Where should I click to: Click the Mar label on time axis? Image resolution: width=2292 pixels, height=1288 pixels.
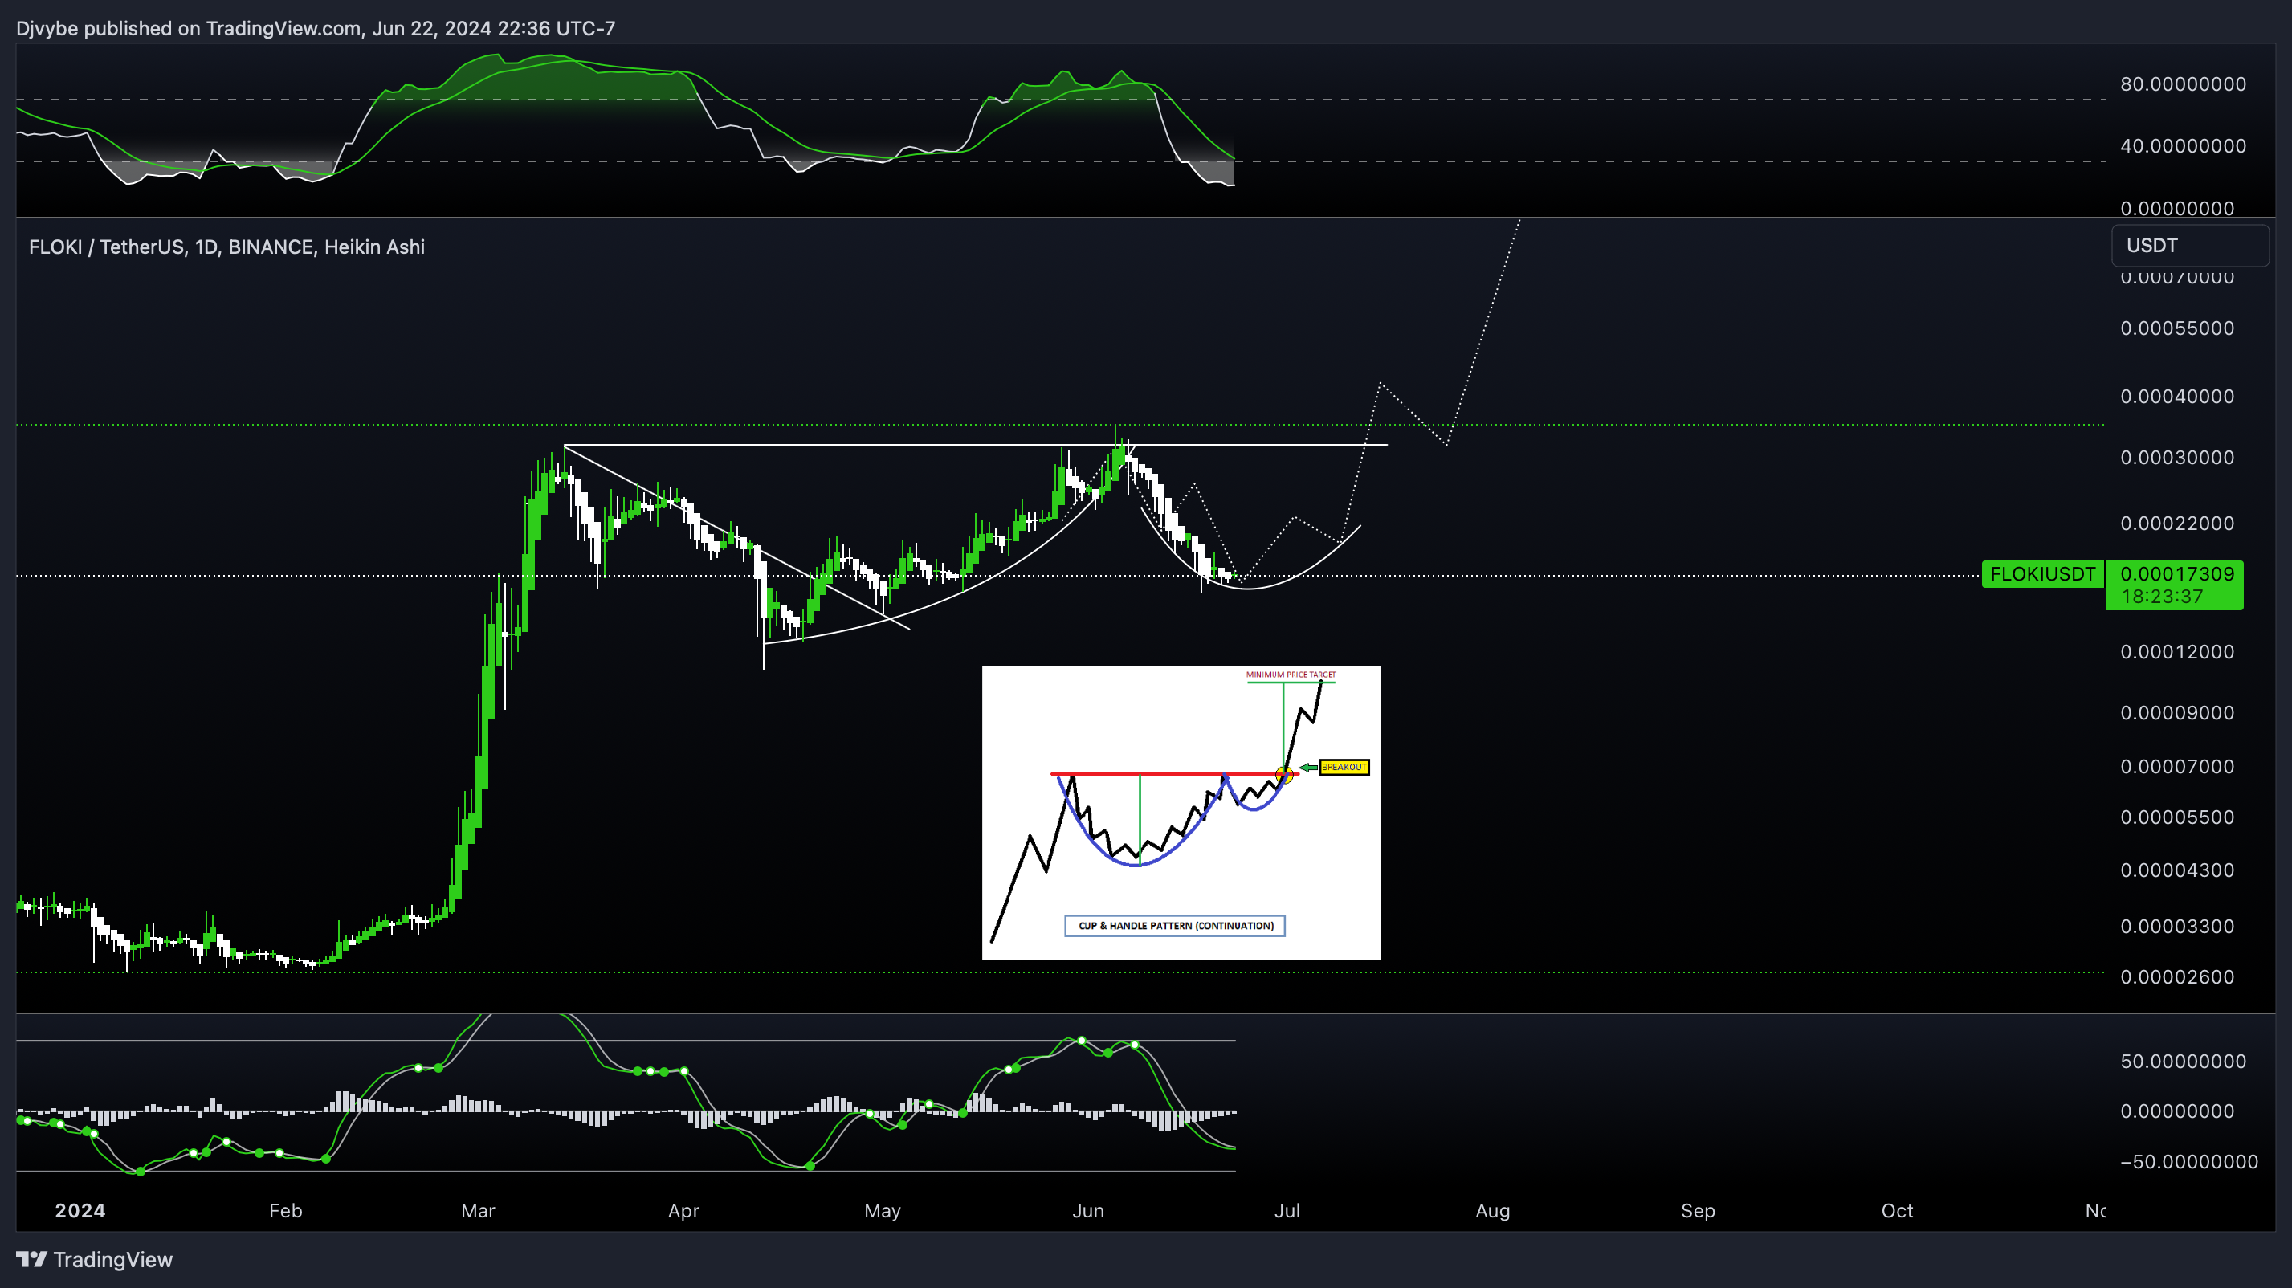[478, 1211]
